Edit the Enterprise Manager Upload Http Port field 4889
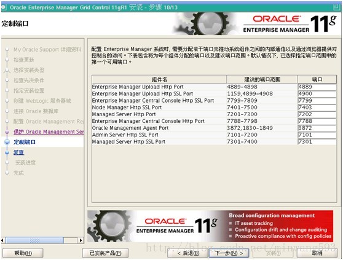 coord(317,87)
